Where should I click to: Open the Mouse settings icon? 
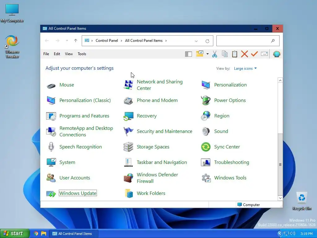(x=51, y=85)
